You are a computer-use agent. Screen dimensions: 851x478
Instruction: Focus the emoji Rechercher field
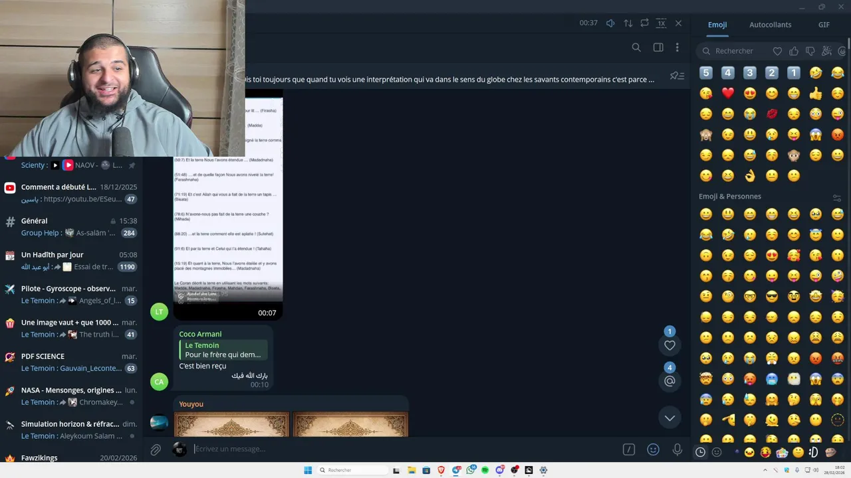pos(734,51)
